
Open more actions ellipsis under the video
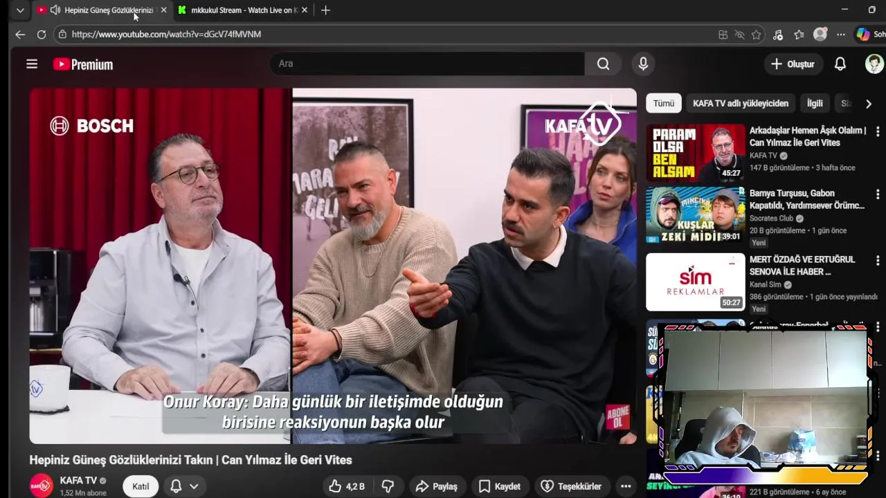coord(626,486)
